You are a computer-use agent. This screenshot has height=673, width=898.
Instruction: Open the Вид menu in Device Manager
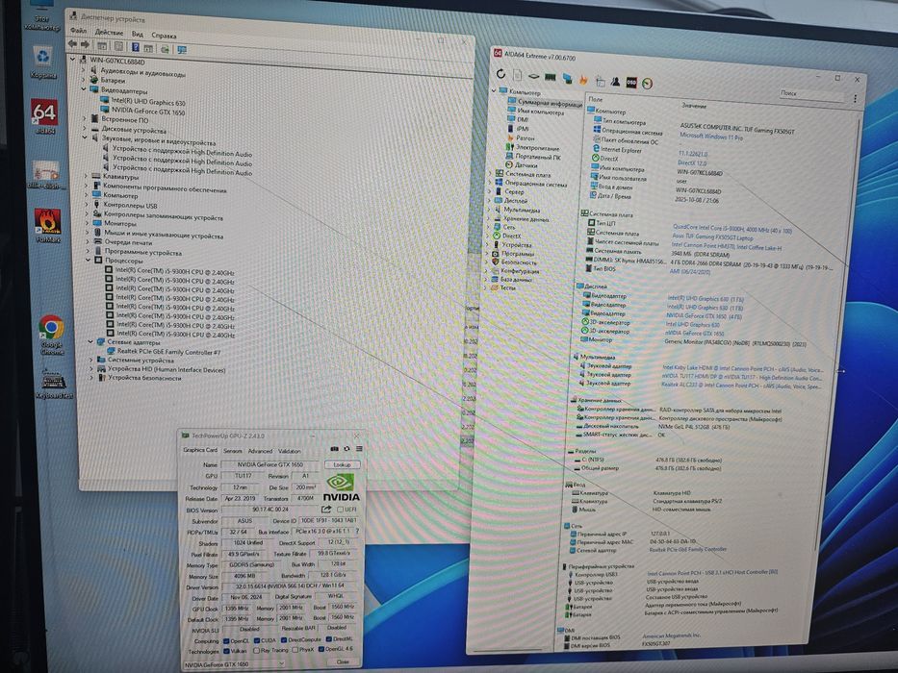click(138, 35)
